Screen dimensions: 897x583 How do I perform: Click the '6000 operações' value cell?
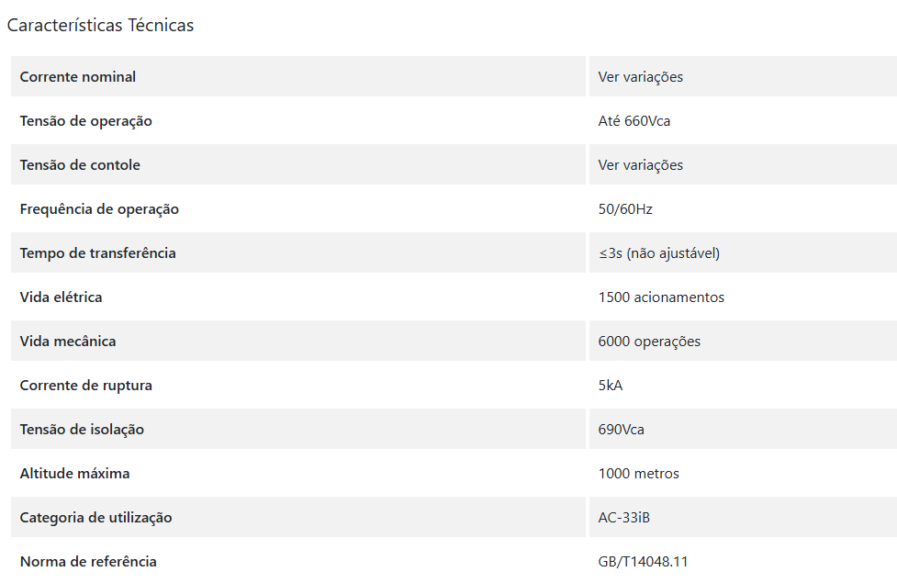[649, 342]
